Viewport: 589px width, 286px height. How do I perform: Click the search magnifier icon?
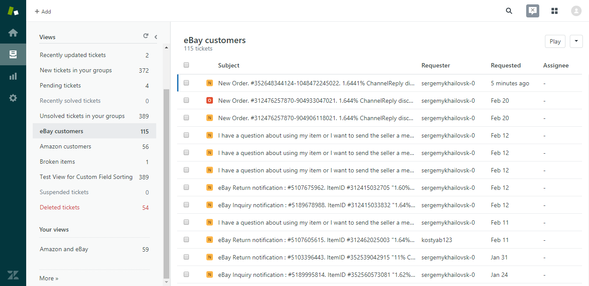[x=509, y=11]
